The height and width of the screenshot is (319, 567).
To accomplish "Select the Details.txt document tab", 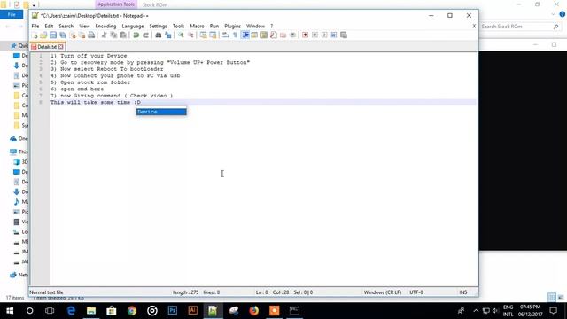I will (x=46, y=47).
